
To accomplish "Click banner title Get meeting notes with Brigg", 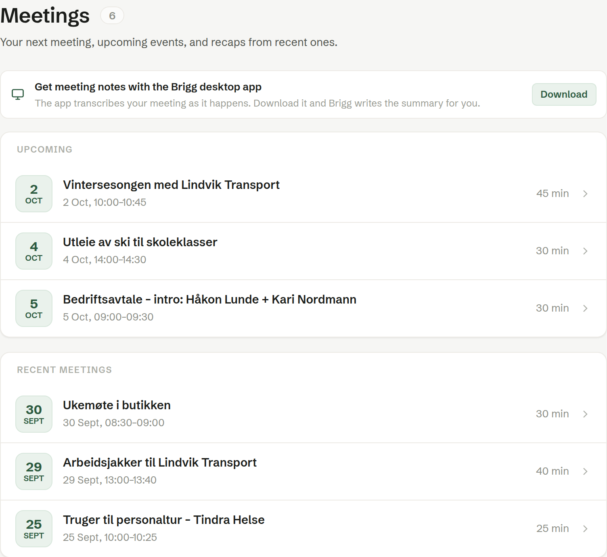I will (x=148, y=87).
